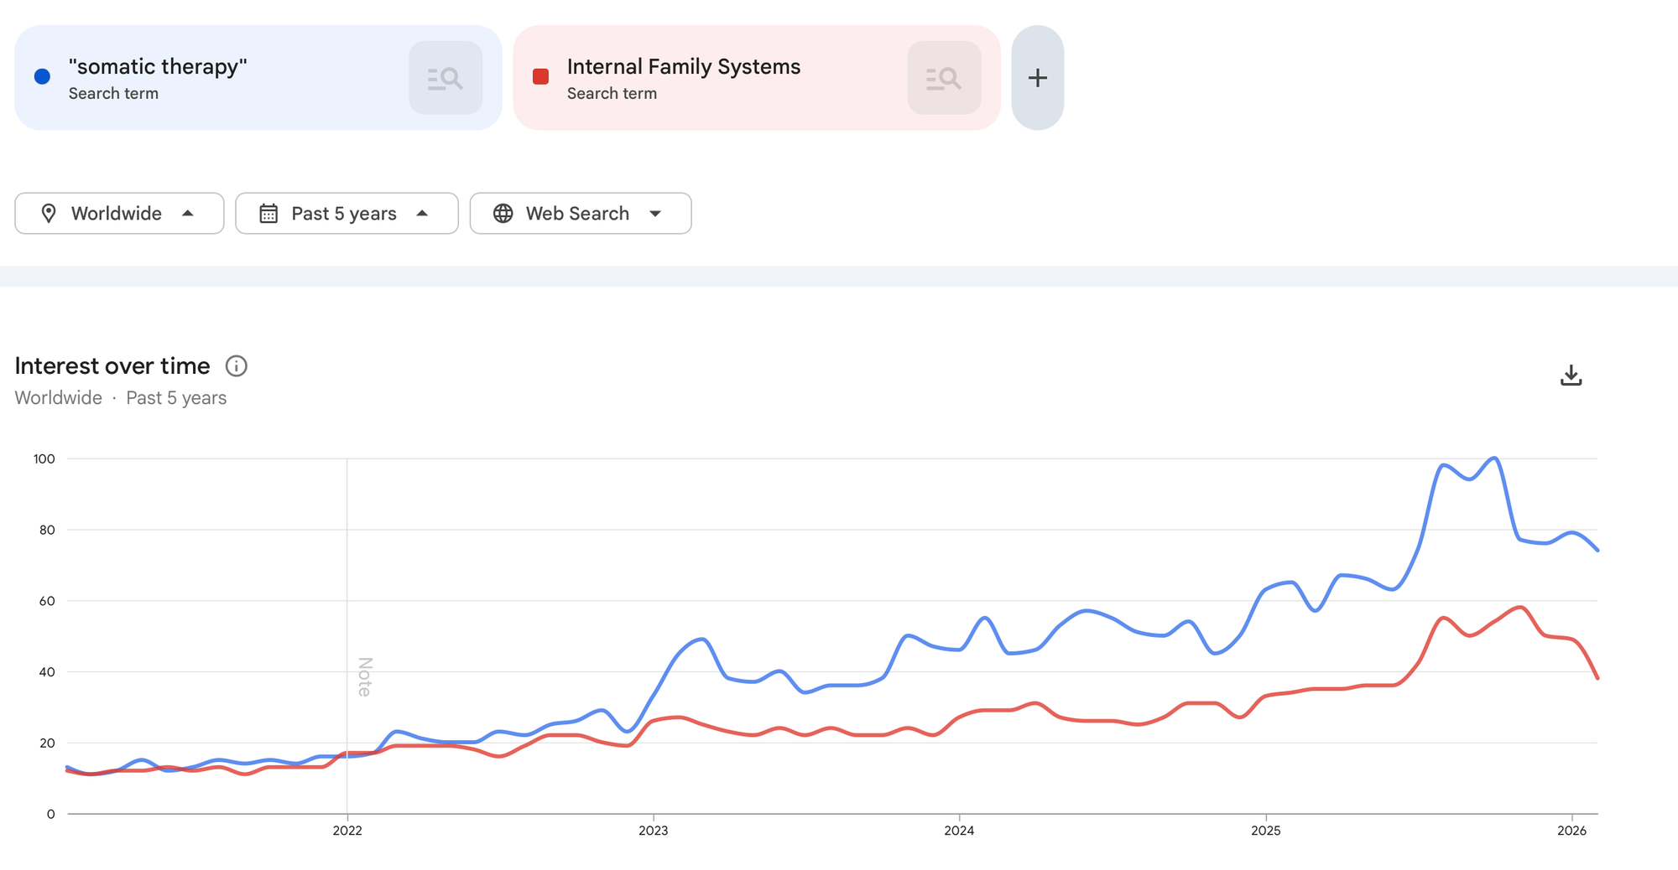This screenshot has width=1678, height=870.
Task: Edit the "somatic therapy" search term text
Action: 158,67
